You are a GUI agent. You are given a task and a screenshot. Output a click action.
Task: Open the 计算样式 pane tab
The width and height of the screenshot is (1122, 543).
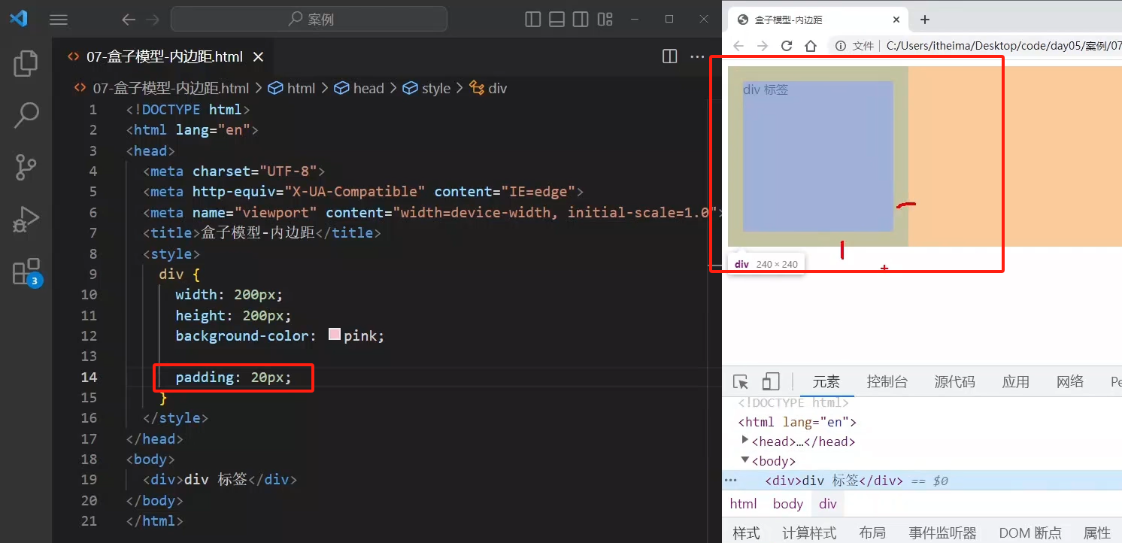[809, 532]
